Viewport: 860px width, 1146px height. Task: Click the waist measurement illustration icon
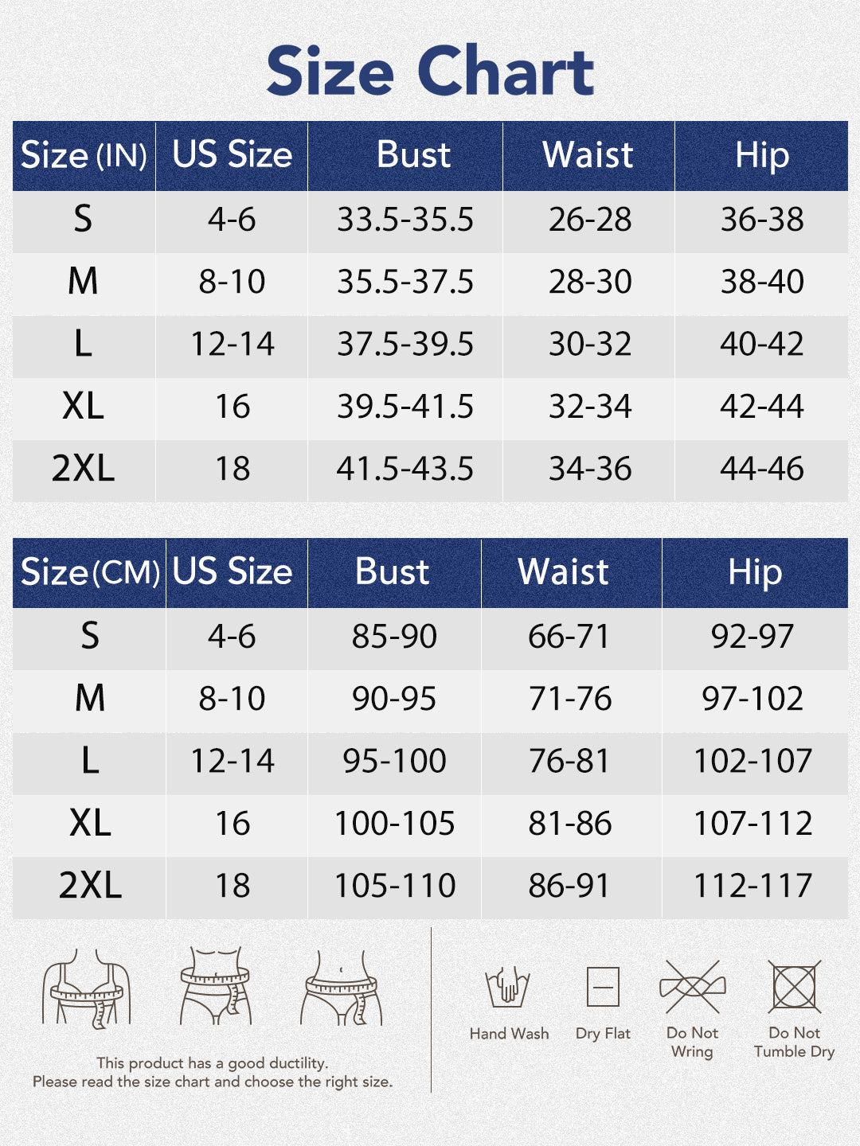coord(216,987)
